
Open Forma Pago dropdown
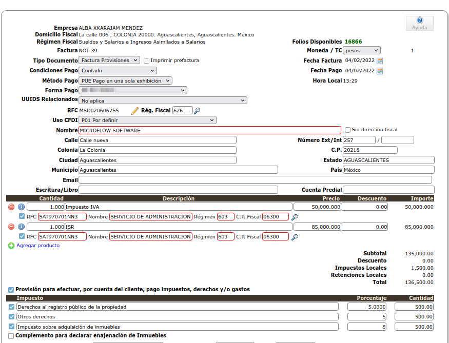tap(133, 90)
